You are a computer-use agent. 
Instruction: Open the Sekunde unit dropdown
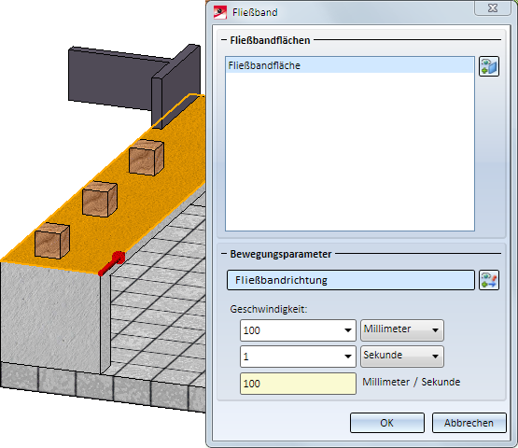coord(402,357)
